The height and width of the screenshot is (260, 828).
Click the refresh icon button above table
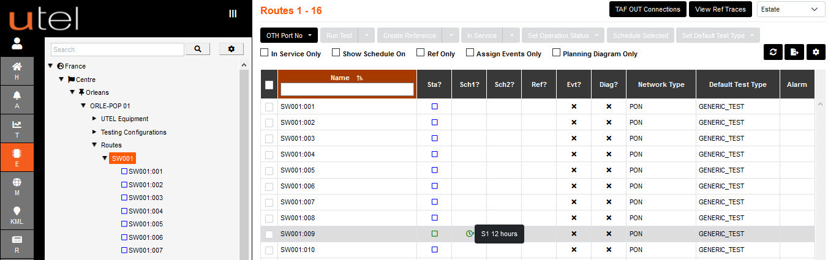773,53
